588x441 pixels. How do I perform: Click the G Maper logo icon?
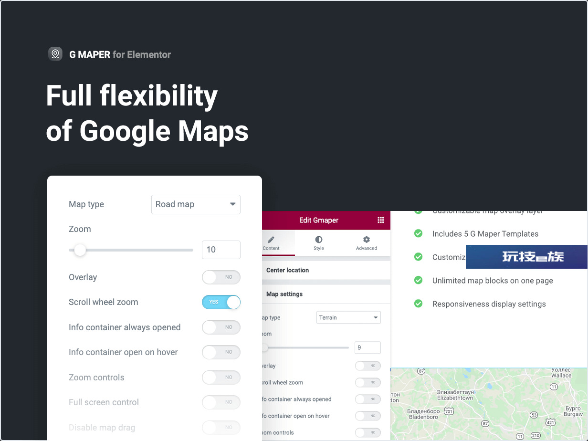[55, 54]
